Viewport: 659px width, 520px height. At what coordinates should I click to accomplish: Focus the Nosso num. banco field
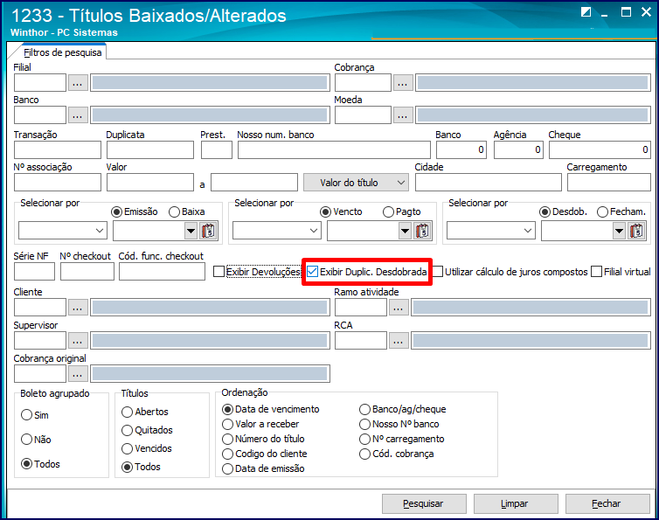[334, 150]
